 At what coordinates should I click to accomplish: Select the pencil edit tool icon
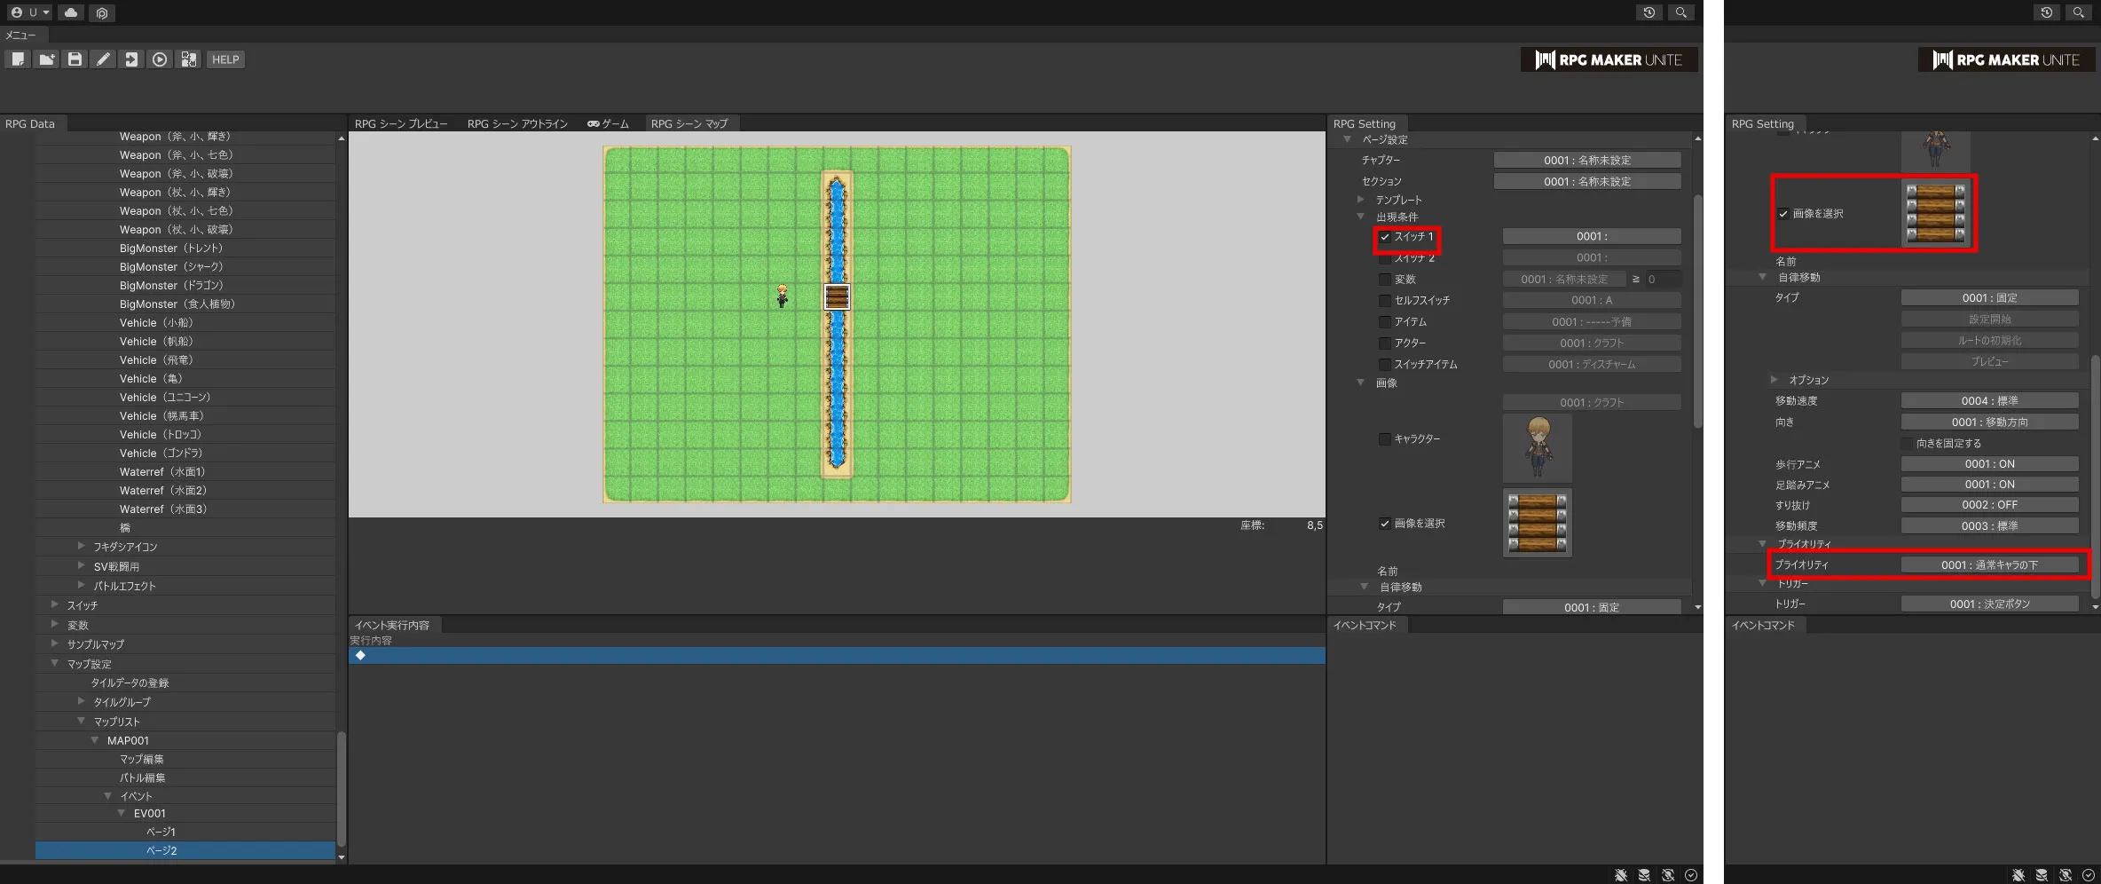(x=103, y=59)
